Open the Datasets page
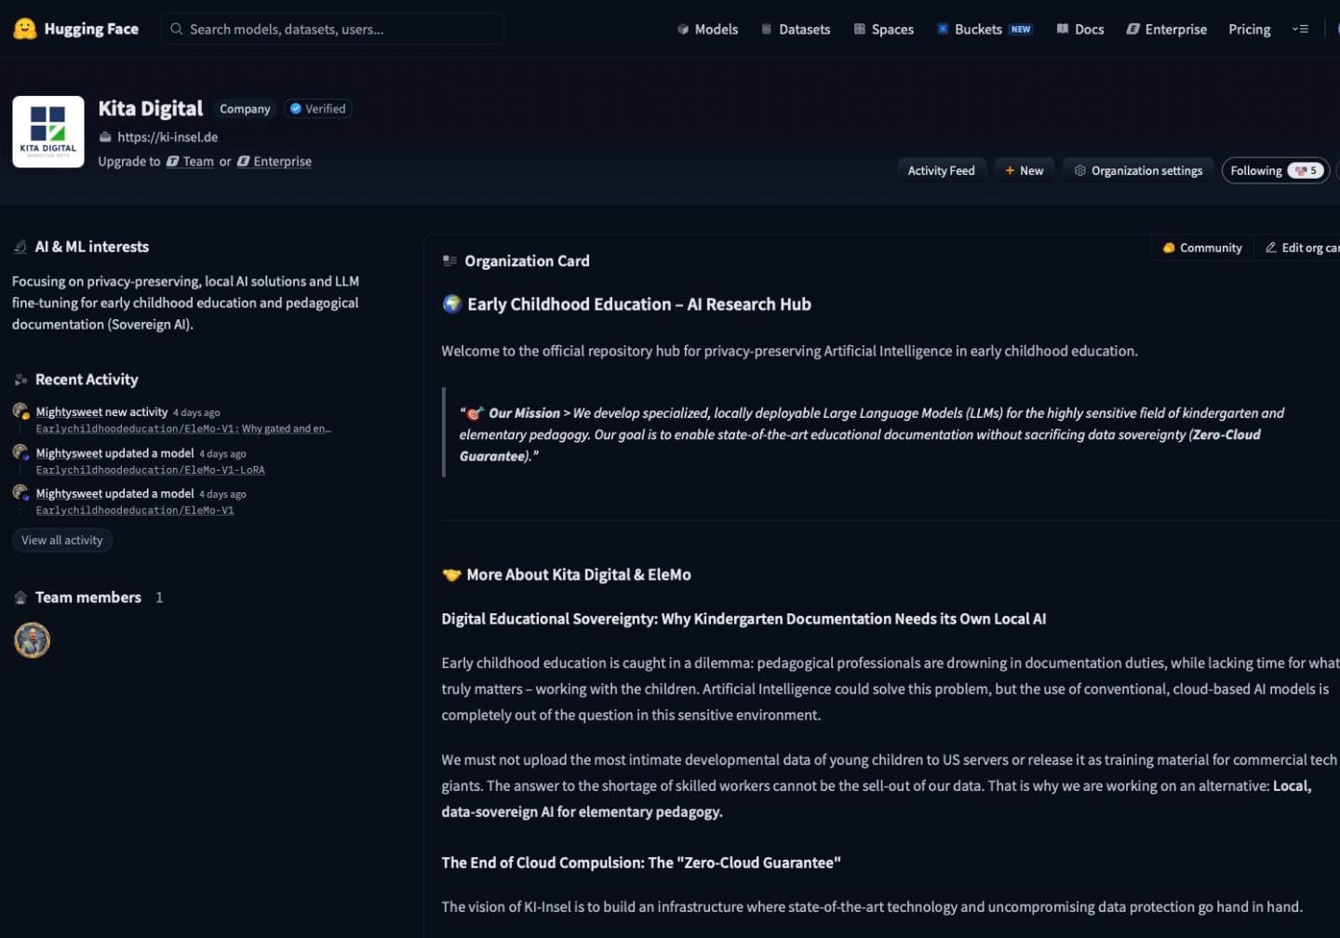The image size is (1340, 938). click(x=796, y=29)
